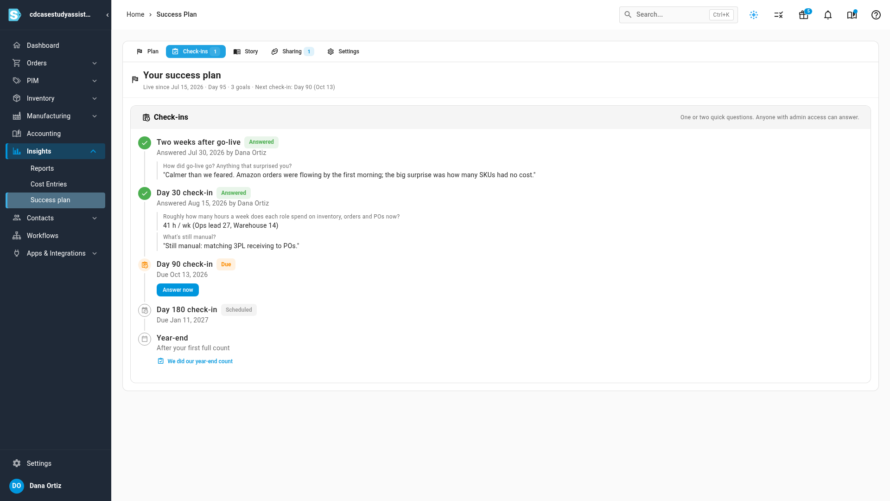This screenshot has height=501, width=890.
Task: Click the green check beside Two weeks after go-live
Action: [145, 143]
